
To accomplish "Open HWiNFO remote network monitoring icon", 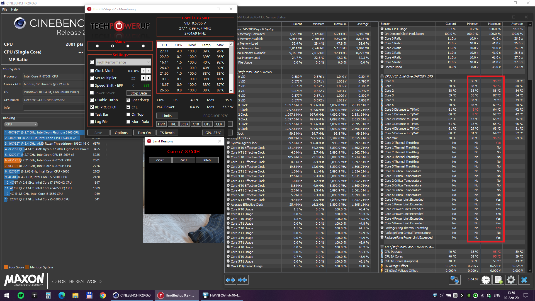I will click(454, 280).
